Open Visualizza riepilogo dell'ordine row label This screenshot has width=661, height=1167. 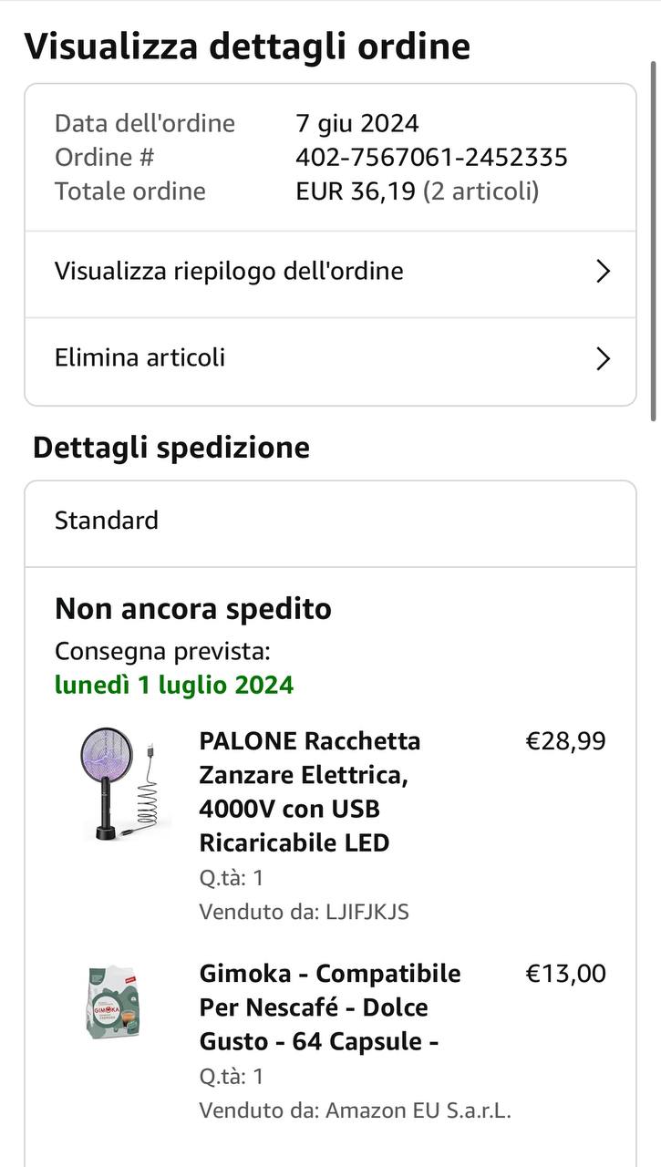click(x=229, y=272)
